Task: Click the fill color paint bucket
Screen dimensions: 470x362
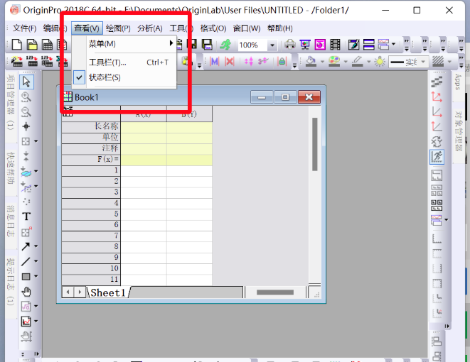Action: [x=311, y=62]
